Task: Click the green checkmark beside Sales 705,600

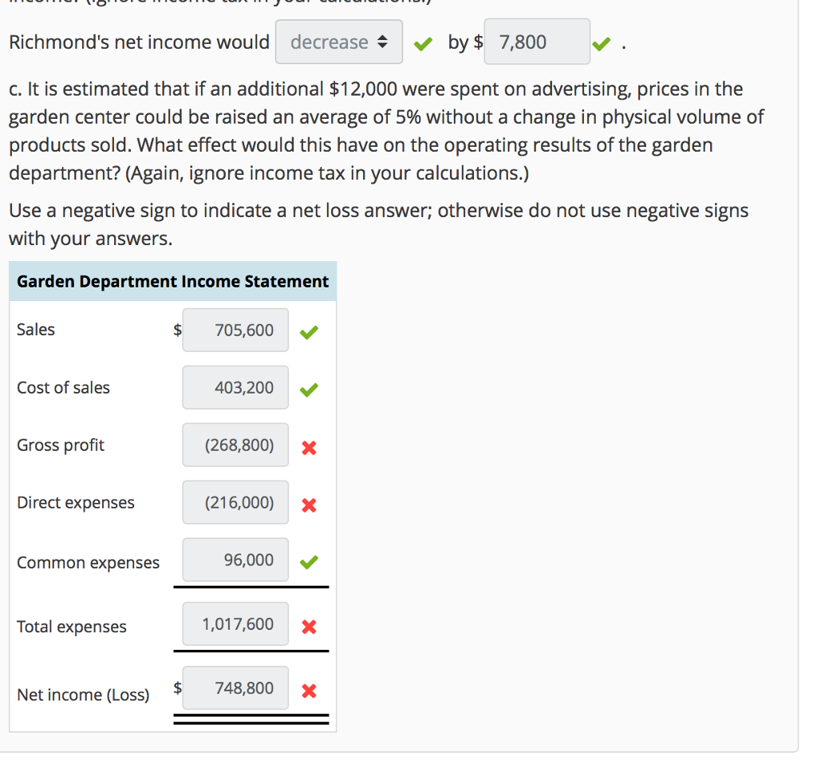Action: click(x=309, y=332)
